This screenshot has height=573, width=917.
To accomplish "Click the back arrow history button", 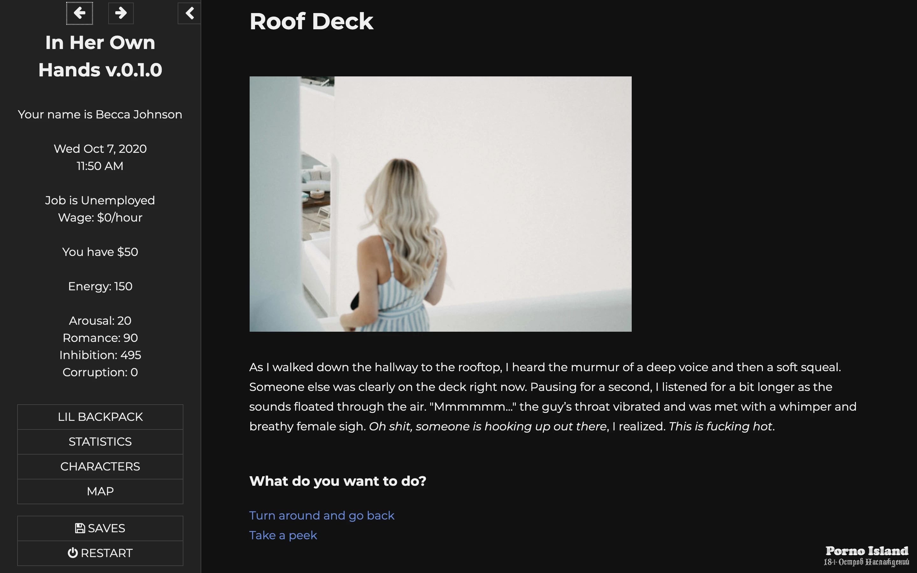I will point(79,13).
